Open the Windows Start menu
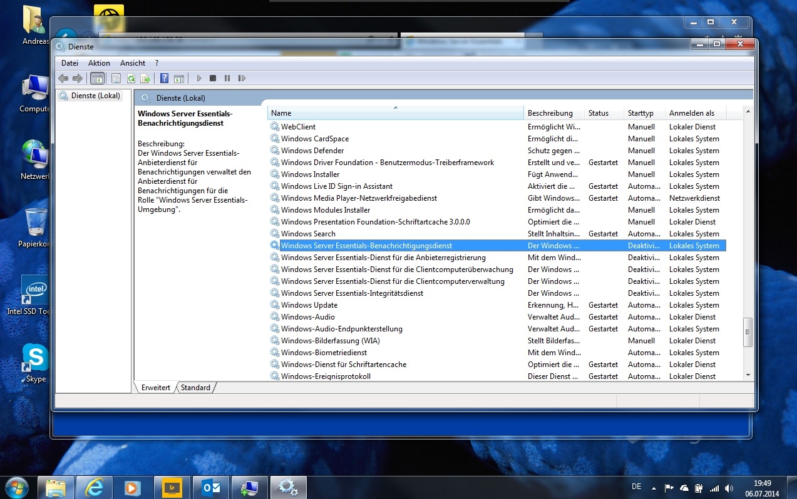Image resolution: width=797 pixels, height=499 pixels. click(x=16, y=486)
